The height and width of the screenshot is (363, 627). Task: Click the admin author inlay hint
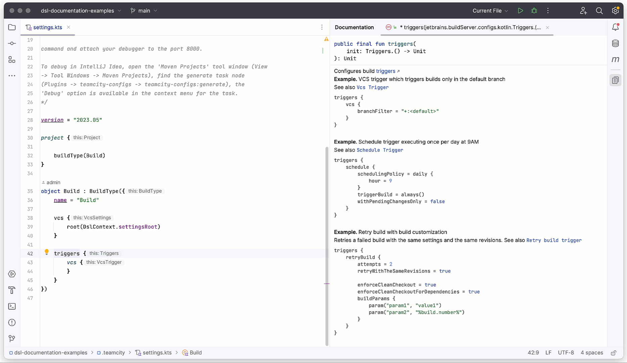pyautogui.click(x=51, y=183)
